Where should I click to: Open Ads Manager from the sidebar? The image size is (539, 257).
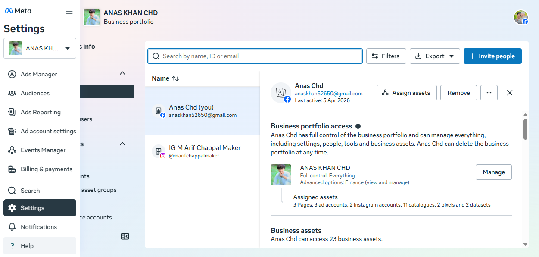[39, 74]
